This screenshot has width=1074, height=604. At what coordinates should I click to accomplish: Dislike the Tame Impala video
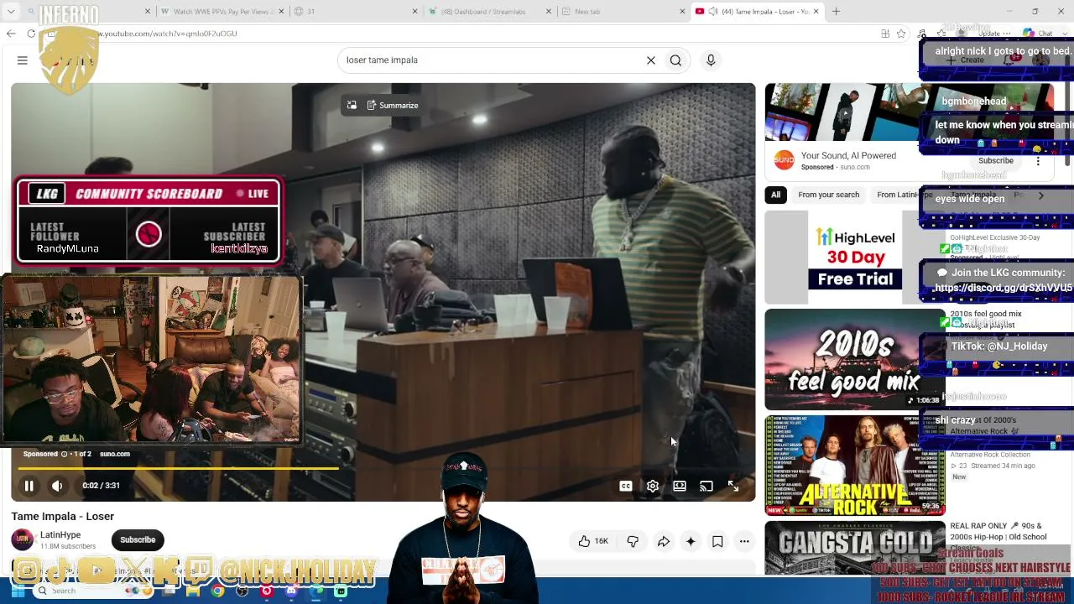coord(633,541)
